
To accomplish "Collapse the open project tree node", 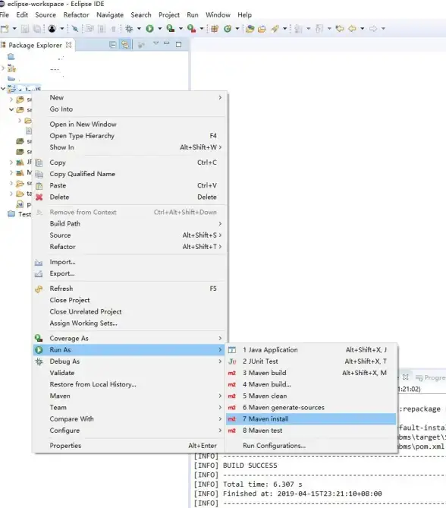I will [3, 88].
